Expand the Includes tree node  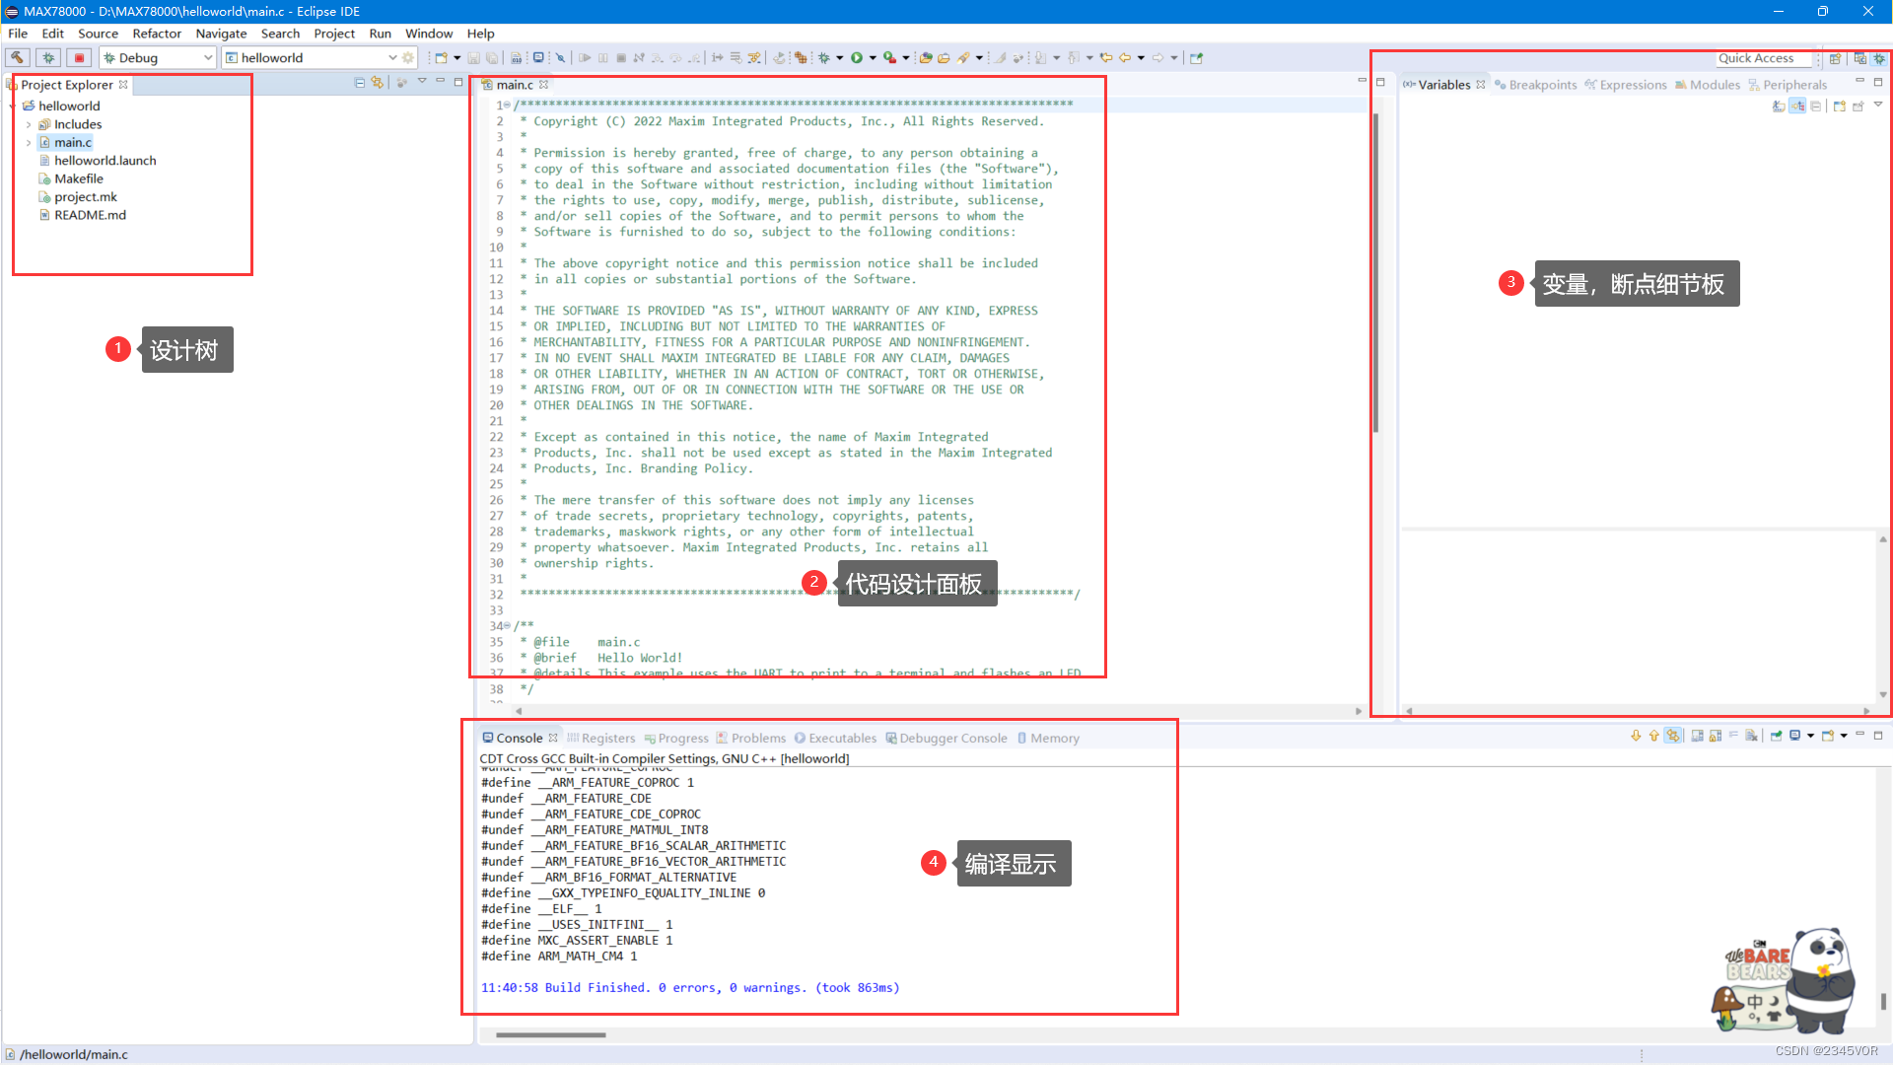tap(29, 125)
